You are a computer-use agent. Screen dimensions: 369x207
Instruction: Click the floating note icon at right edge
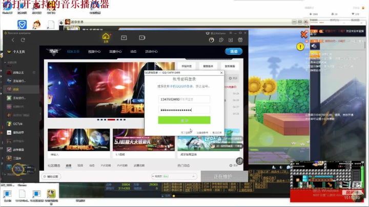click(x=239, y=161)
